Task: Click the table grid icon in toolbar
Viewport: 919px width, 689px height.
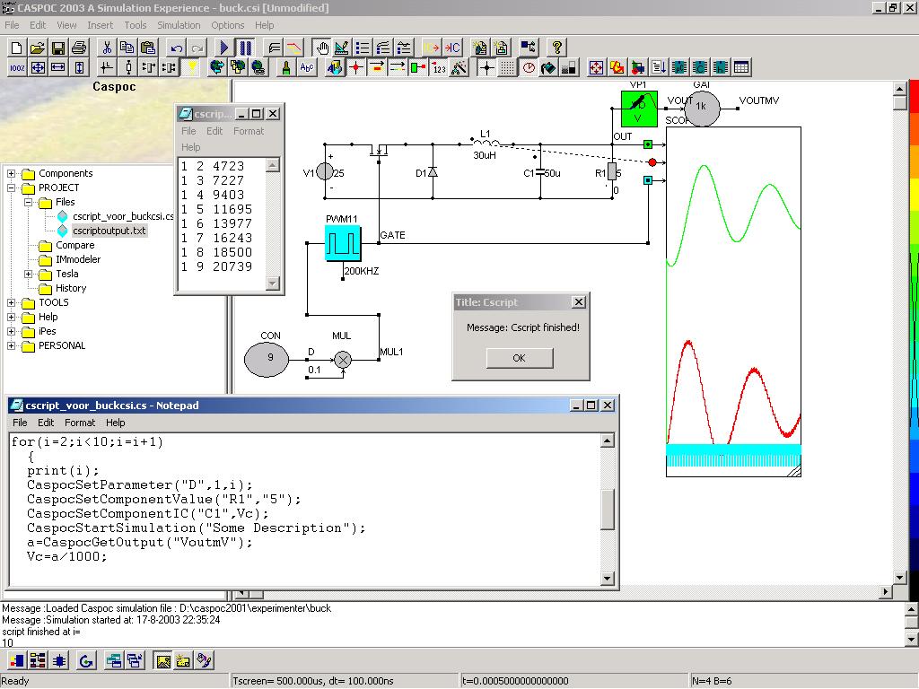Action: [741, 67]
